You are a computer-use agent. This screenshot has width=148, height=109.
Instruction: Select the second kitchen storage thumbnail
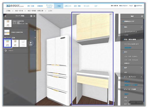pyautogui.click(x=15, y=43)
